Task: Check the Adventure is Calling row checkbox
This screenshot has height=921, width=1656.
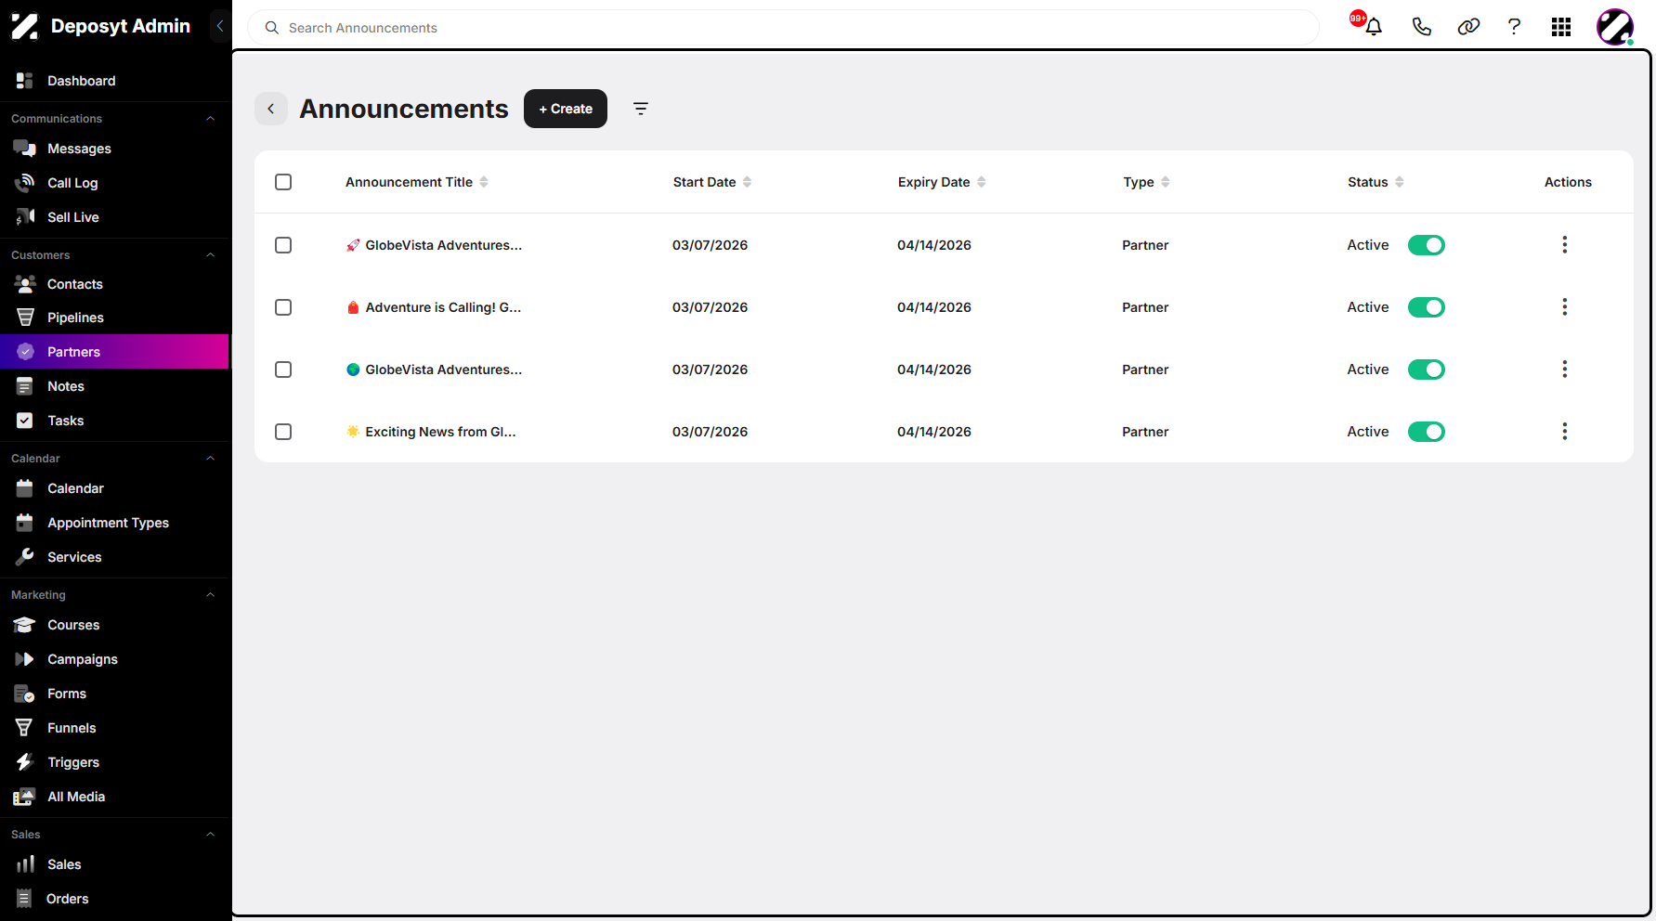Action: click(x=283, y=307)
